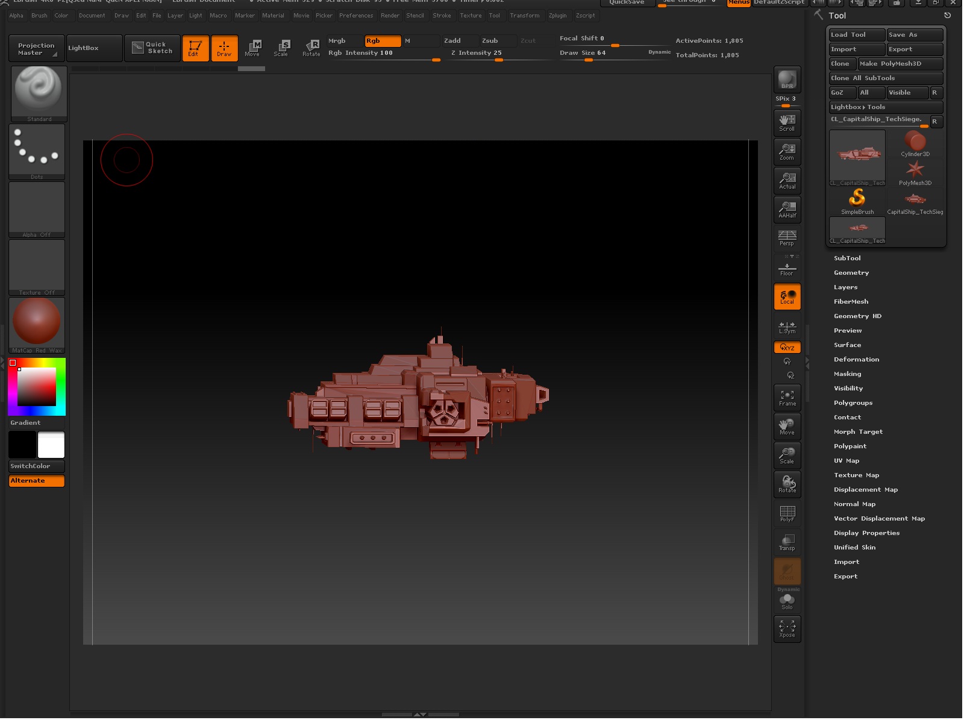Toggle L.Sym local symmetry
Viewport: 964px width, 723px height.
pyautogui.click(x=787, y=327)
